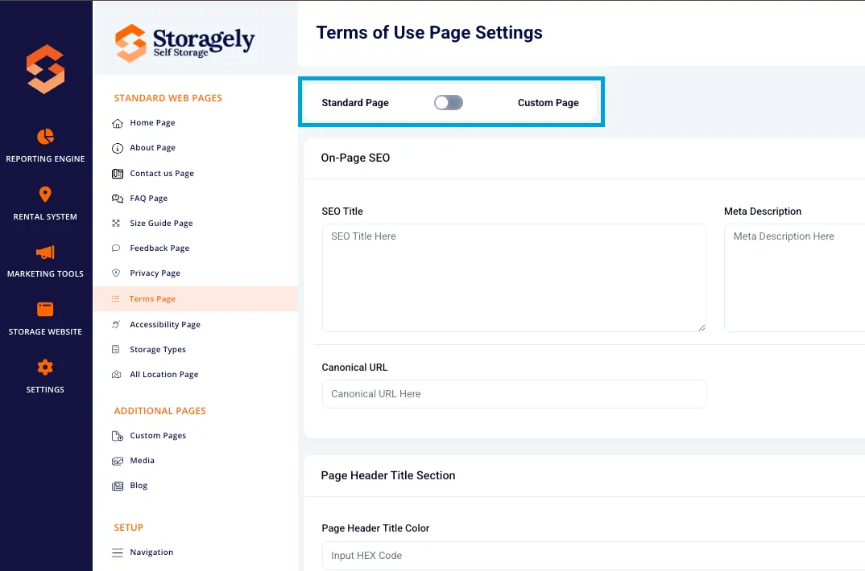
Task: Click the Meta Description text area
Action: [794, 277]
